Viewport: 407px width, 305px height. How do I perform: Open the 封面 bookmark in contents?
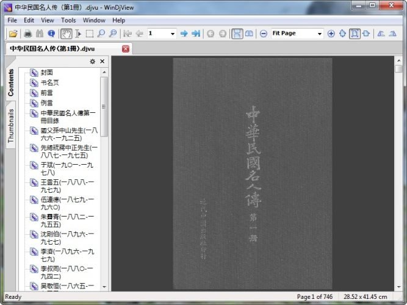(47, 73)
